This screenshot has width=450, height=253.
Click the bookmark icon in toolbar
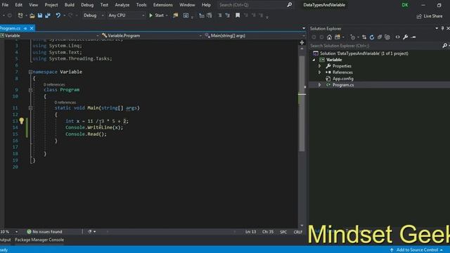click(238, 15)
